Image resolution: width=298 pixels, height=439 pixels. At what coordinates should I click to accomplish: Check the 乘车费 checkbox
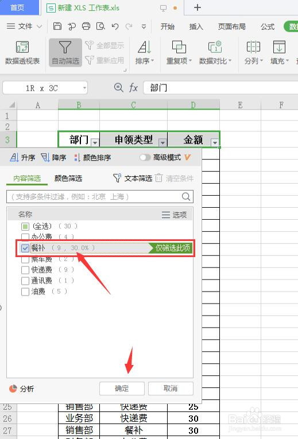(25, 259)
